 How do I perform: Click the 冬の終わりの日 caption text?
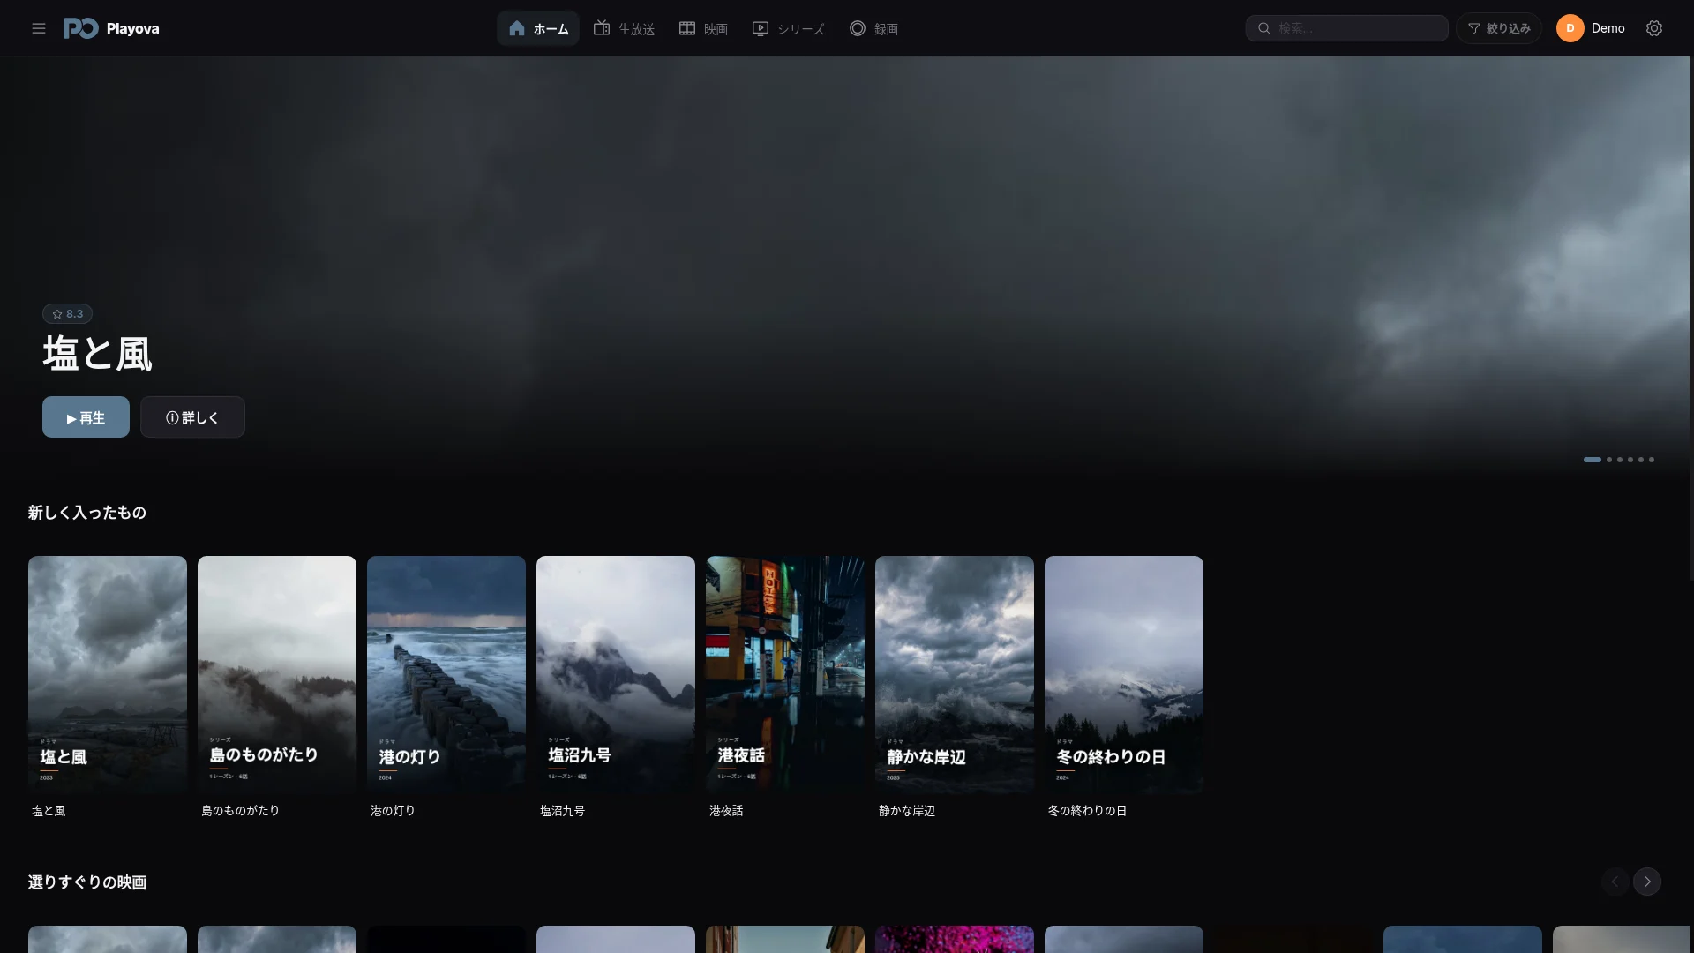point(1087,811)
